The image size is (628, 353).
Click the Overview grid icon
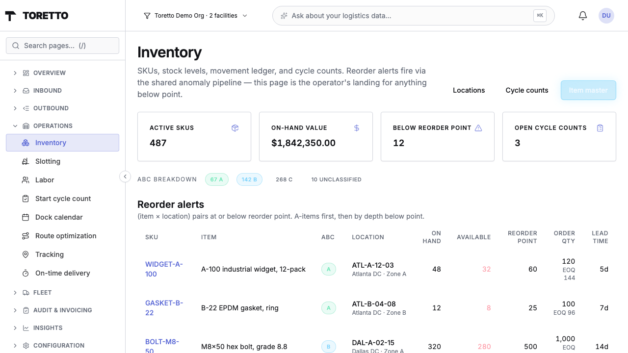click(x=26, y=73)
